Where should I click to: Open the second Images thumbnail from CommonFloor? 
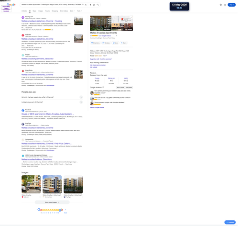point(52,184)
